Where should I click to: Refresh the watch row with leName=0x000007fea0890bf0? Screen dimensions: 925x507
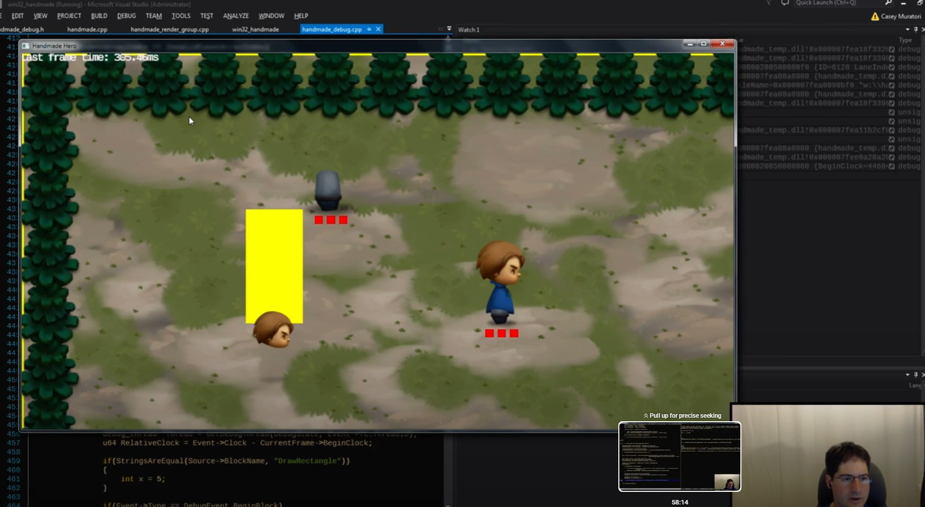892,85
